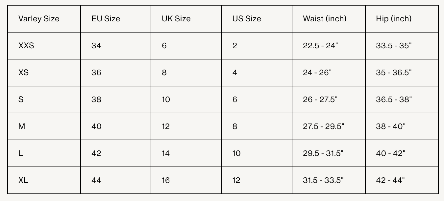444x201 pixels.
Task: Select waist range 27.5 - 29.5" cell
Action: click(x=329, y=126)
